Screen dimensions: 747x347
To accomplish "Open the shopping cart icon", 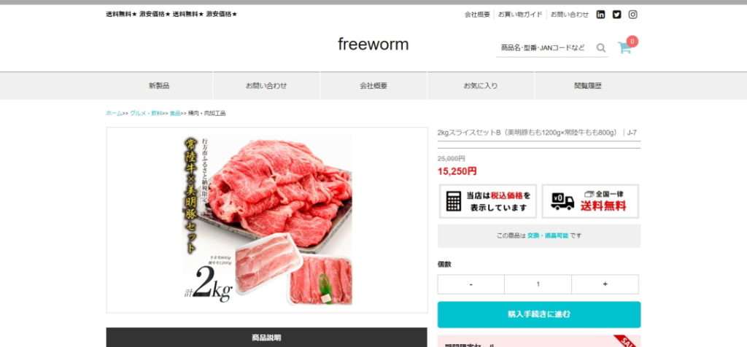I will pos(624,47).
